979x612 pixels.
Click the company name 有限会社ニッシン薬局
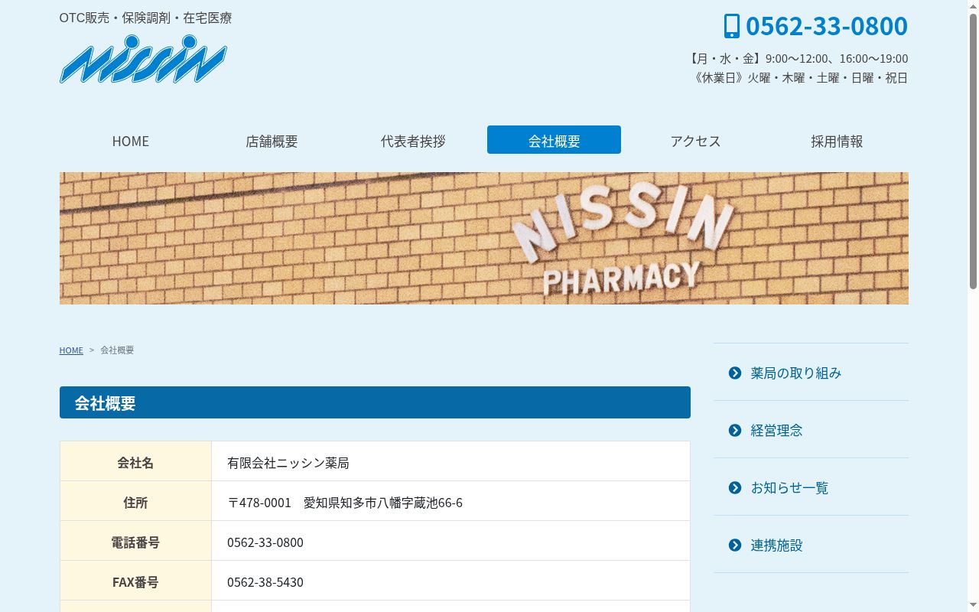(288, 462)
